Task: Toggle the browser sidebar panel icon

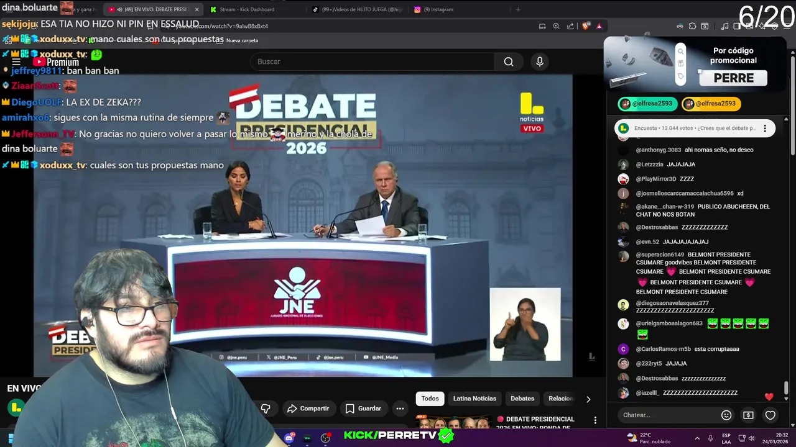Action: (737, 26)
